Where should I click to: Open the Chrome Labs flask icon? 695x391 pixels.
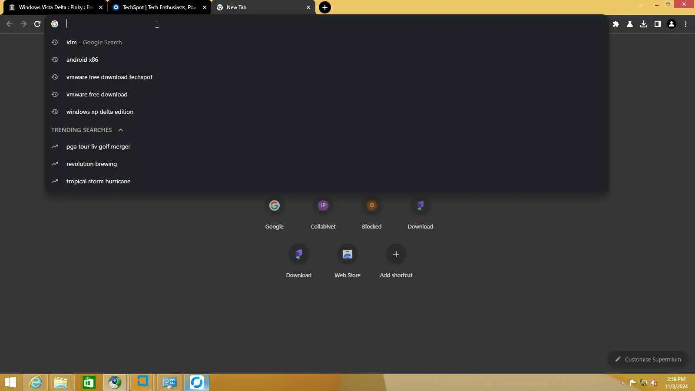pyautogui.click(x=629, y=24)
